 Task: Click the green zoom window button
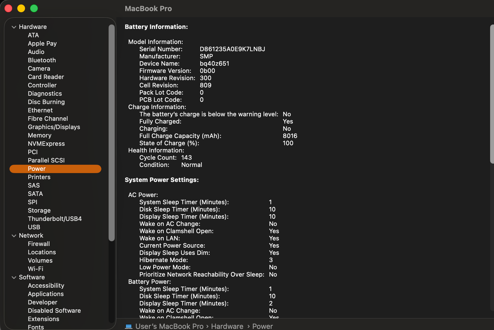pos(34,9)
